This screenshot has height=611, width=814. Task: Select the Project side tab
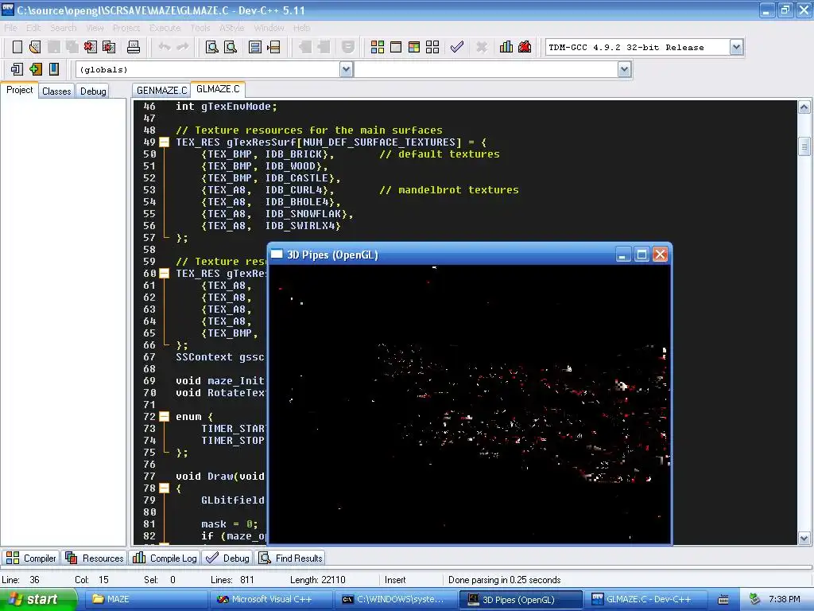[20, 90]
